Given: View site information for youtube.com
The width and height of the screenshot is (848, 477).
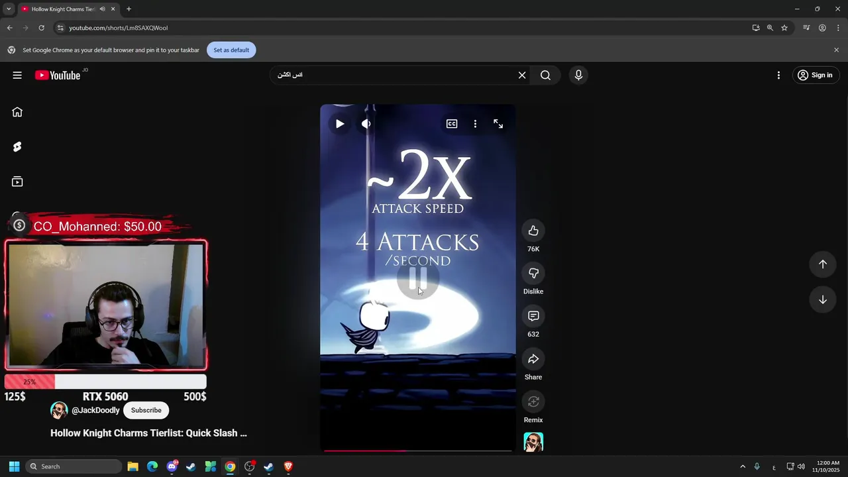Looking at the screenshot, I should point(60,28).
